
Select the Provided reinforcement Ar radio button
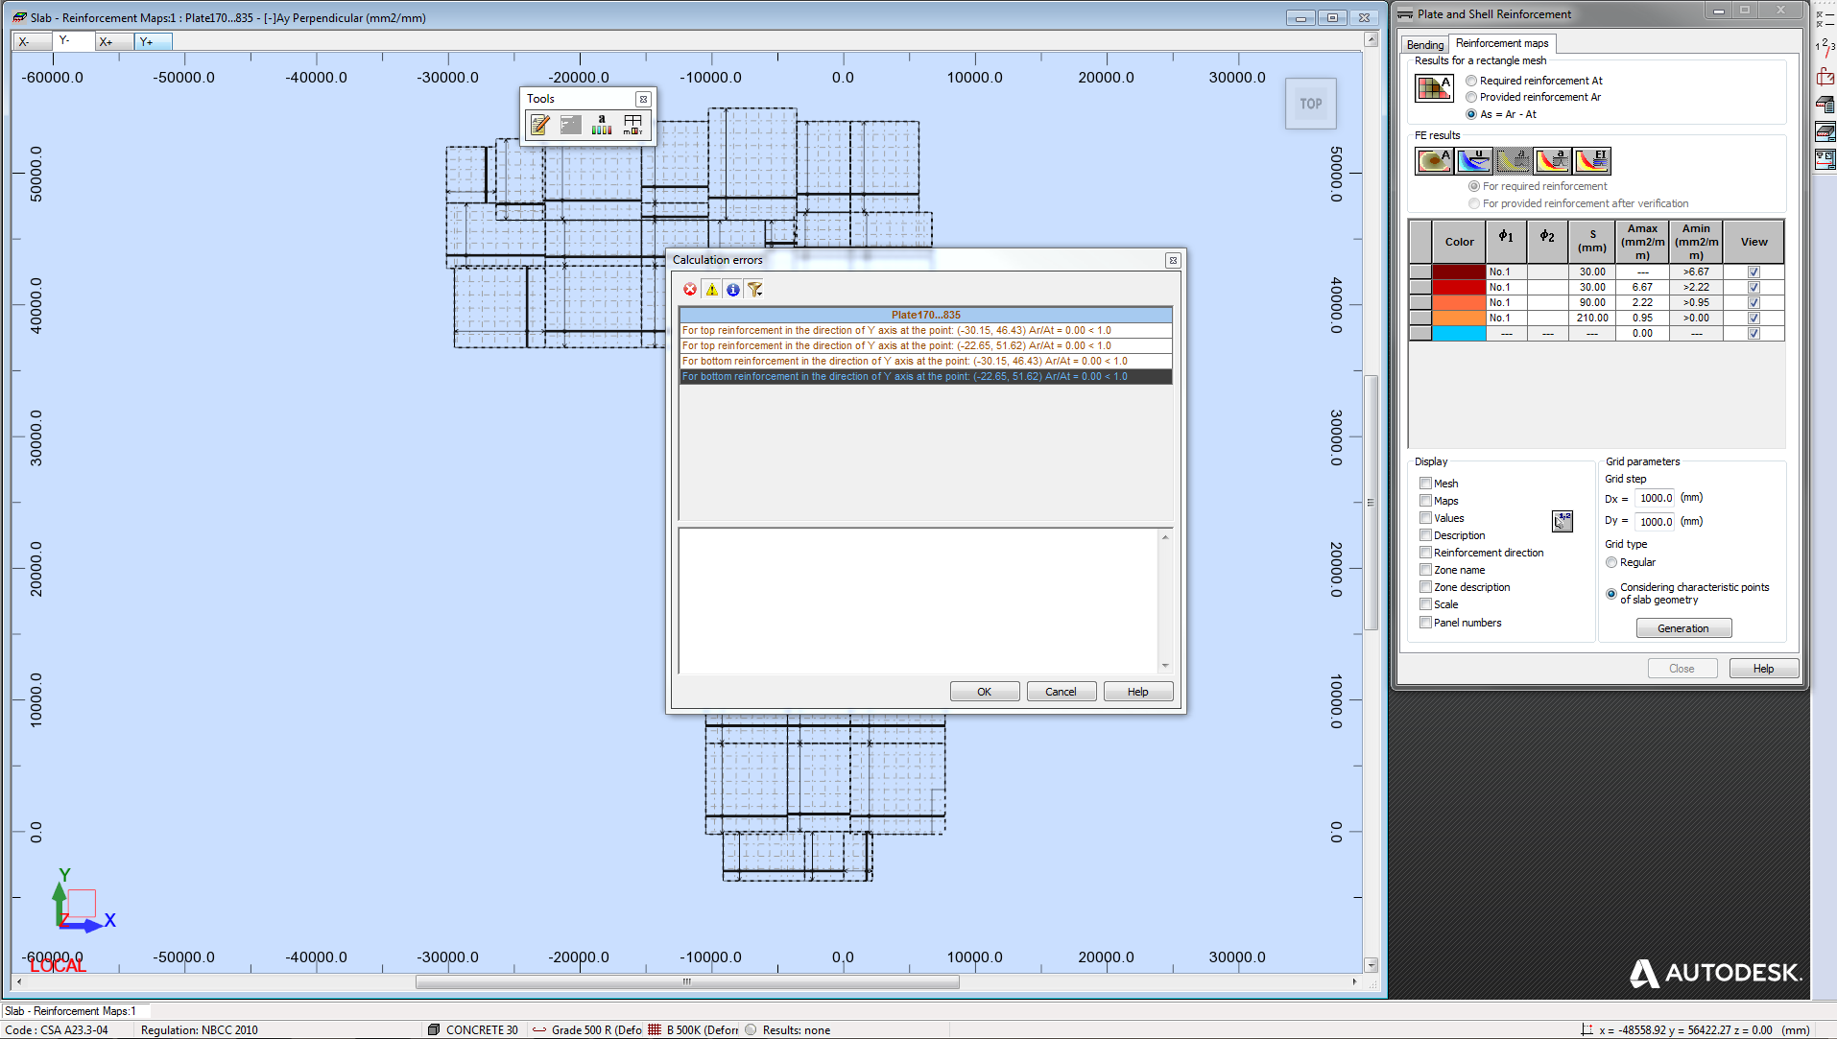pos(1472,97)
